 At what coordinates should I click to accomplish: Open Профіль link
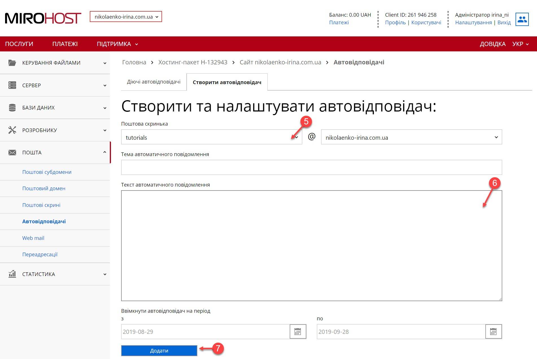395,23
